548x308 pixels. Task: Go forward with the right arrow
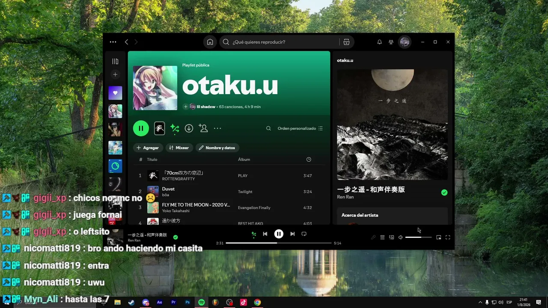point(136,42)
